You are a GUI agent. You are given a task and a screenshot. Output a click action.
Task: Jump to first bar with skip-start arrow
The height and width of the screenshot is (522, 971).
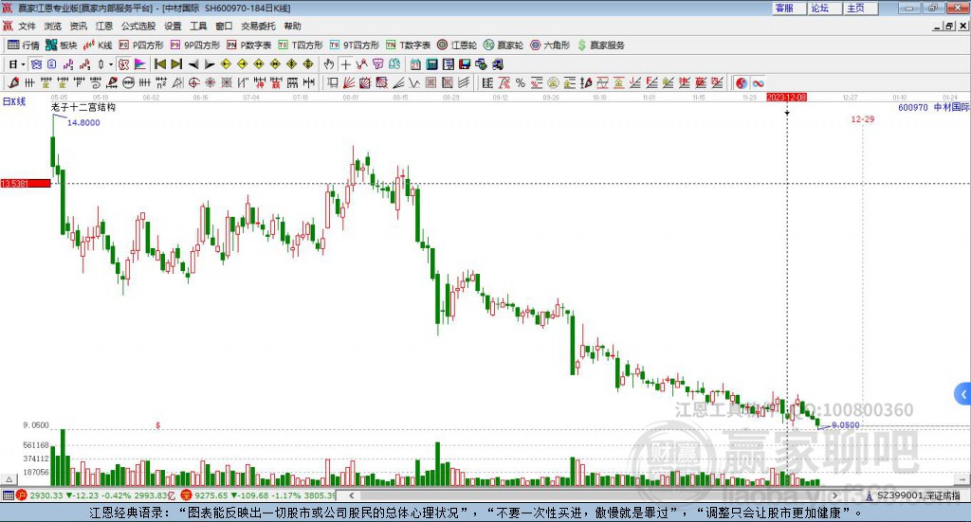point(159,64)
